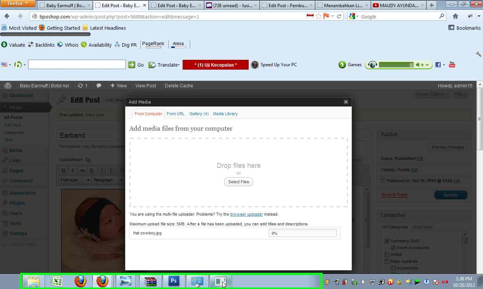The width and height of the screenshot is (483, 289).
Task: Open Excel from the taskbar
Action: point(57,281)
